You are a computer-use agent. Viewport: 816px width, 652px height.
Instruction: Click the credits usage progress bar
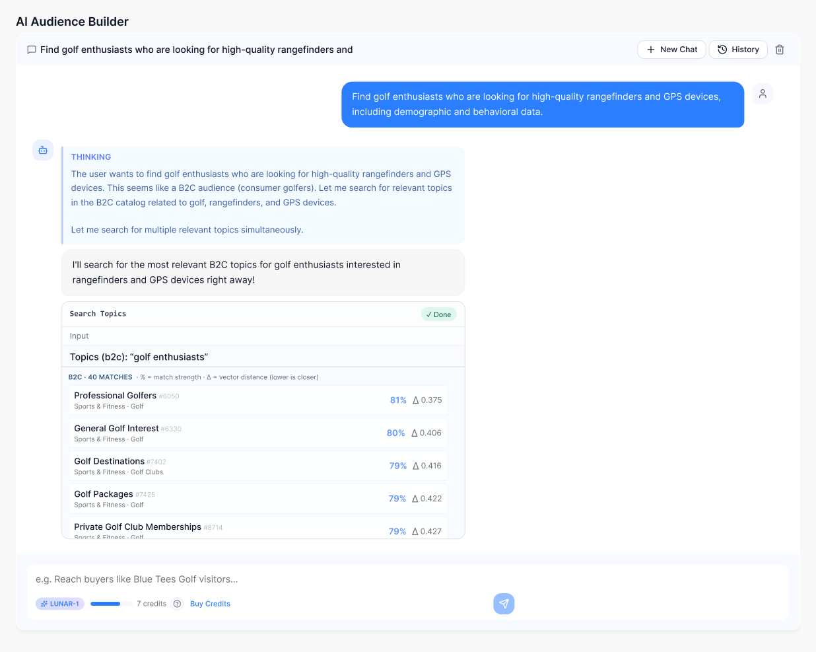tap(111, 604)
